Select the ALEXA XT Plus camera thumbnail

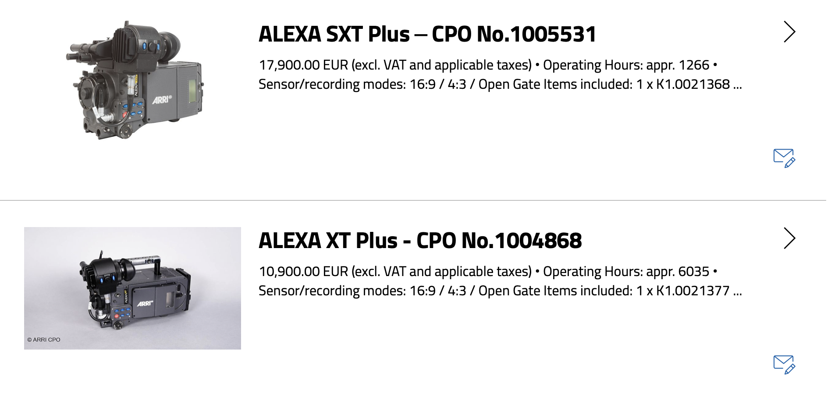click(132, 288)
